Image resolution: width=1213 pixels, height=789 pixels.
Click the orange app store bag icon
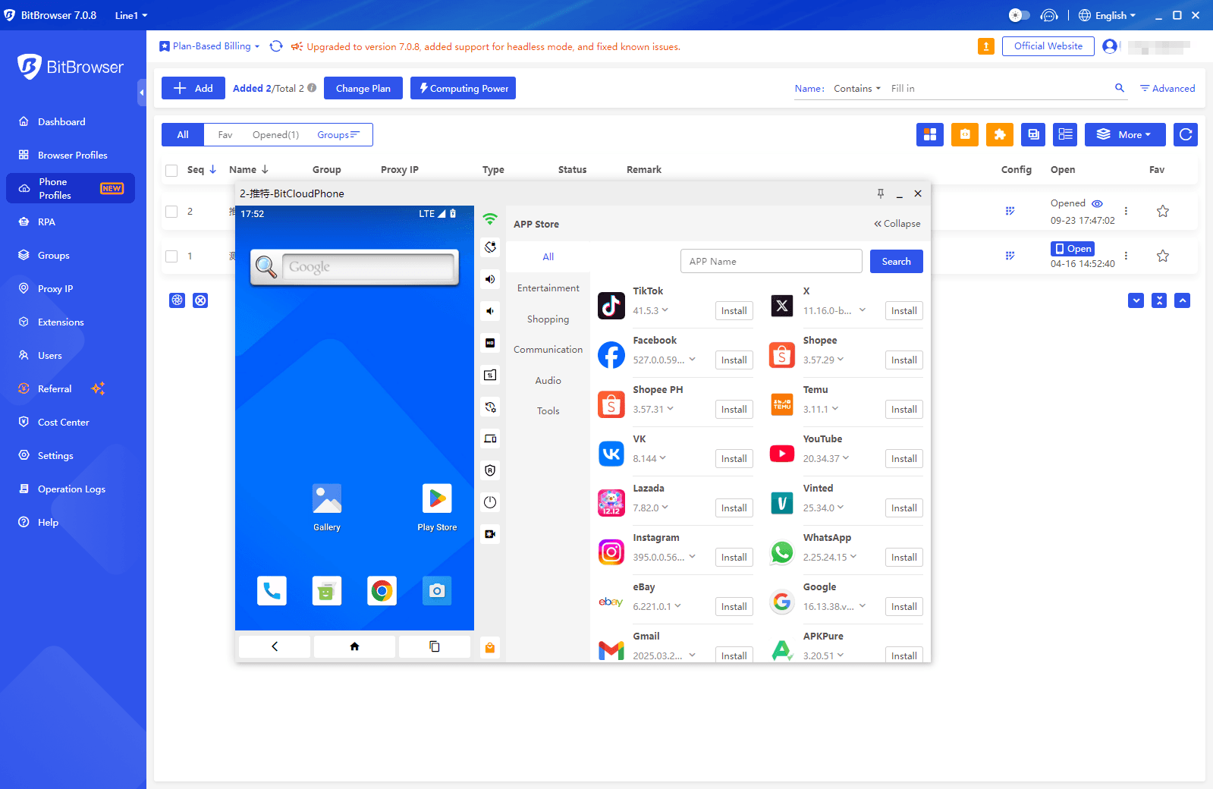[490, 648]
